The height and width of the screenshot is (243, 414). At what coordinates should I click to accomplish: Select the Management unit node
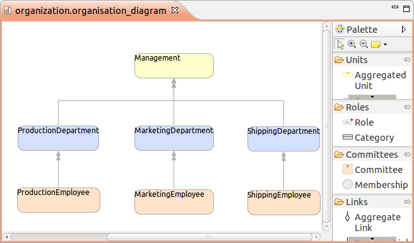174,66
